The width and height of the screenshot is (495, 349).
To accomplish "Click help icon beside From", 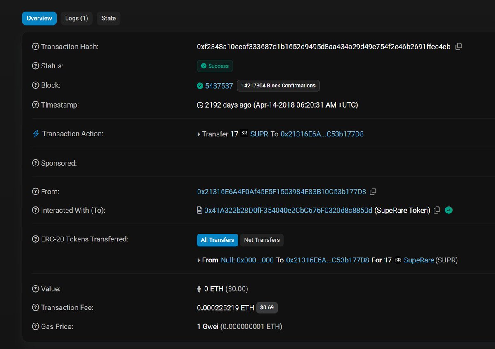I will click(35, 192).
